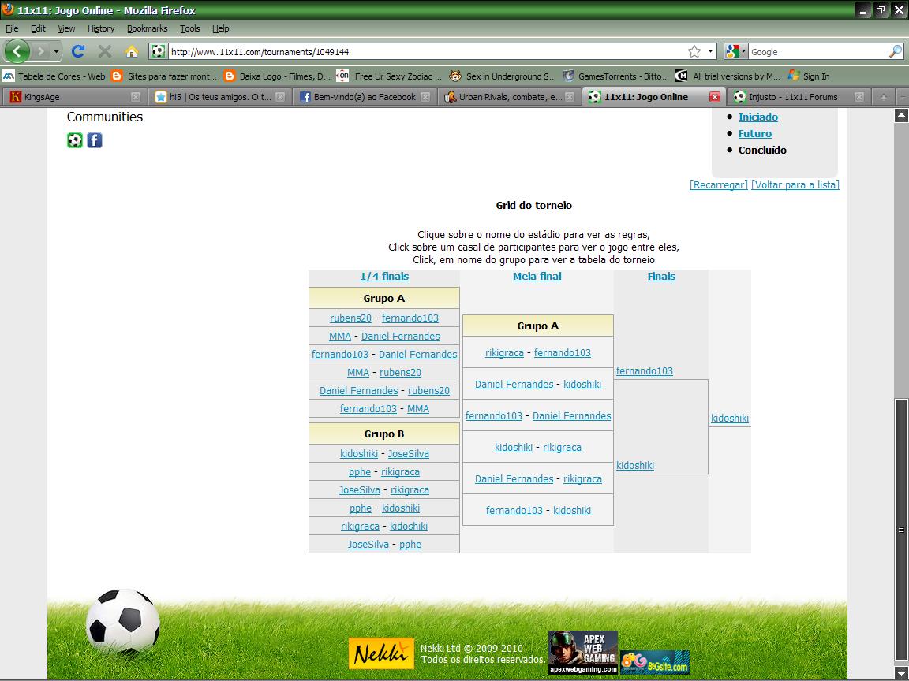Reload the page with the refresh icon
This screenshot has width=909, height=681.
click(x=77, y=51)
